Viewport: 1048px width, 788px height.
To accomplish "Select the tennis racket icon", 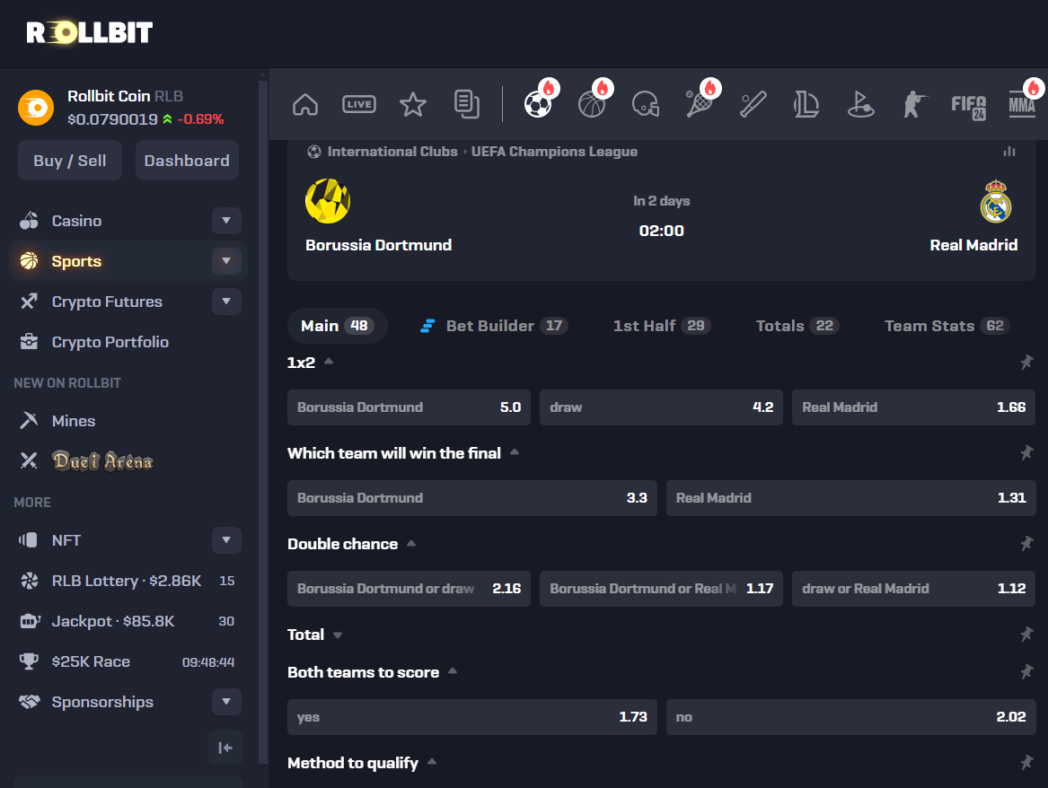I will (x=699, y=104).
